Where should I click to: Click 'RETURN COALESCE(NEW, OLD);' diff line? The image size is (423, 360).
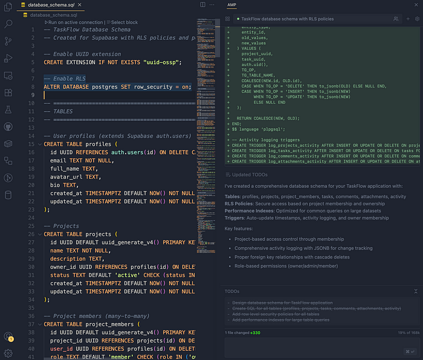coord(268,118)
